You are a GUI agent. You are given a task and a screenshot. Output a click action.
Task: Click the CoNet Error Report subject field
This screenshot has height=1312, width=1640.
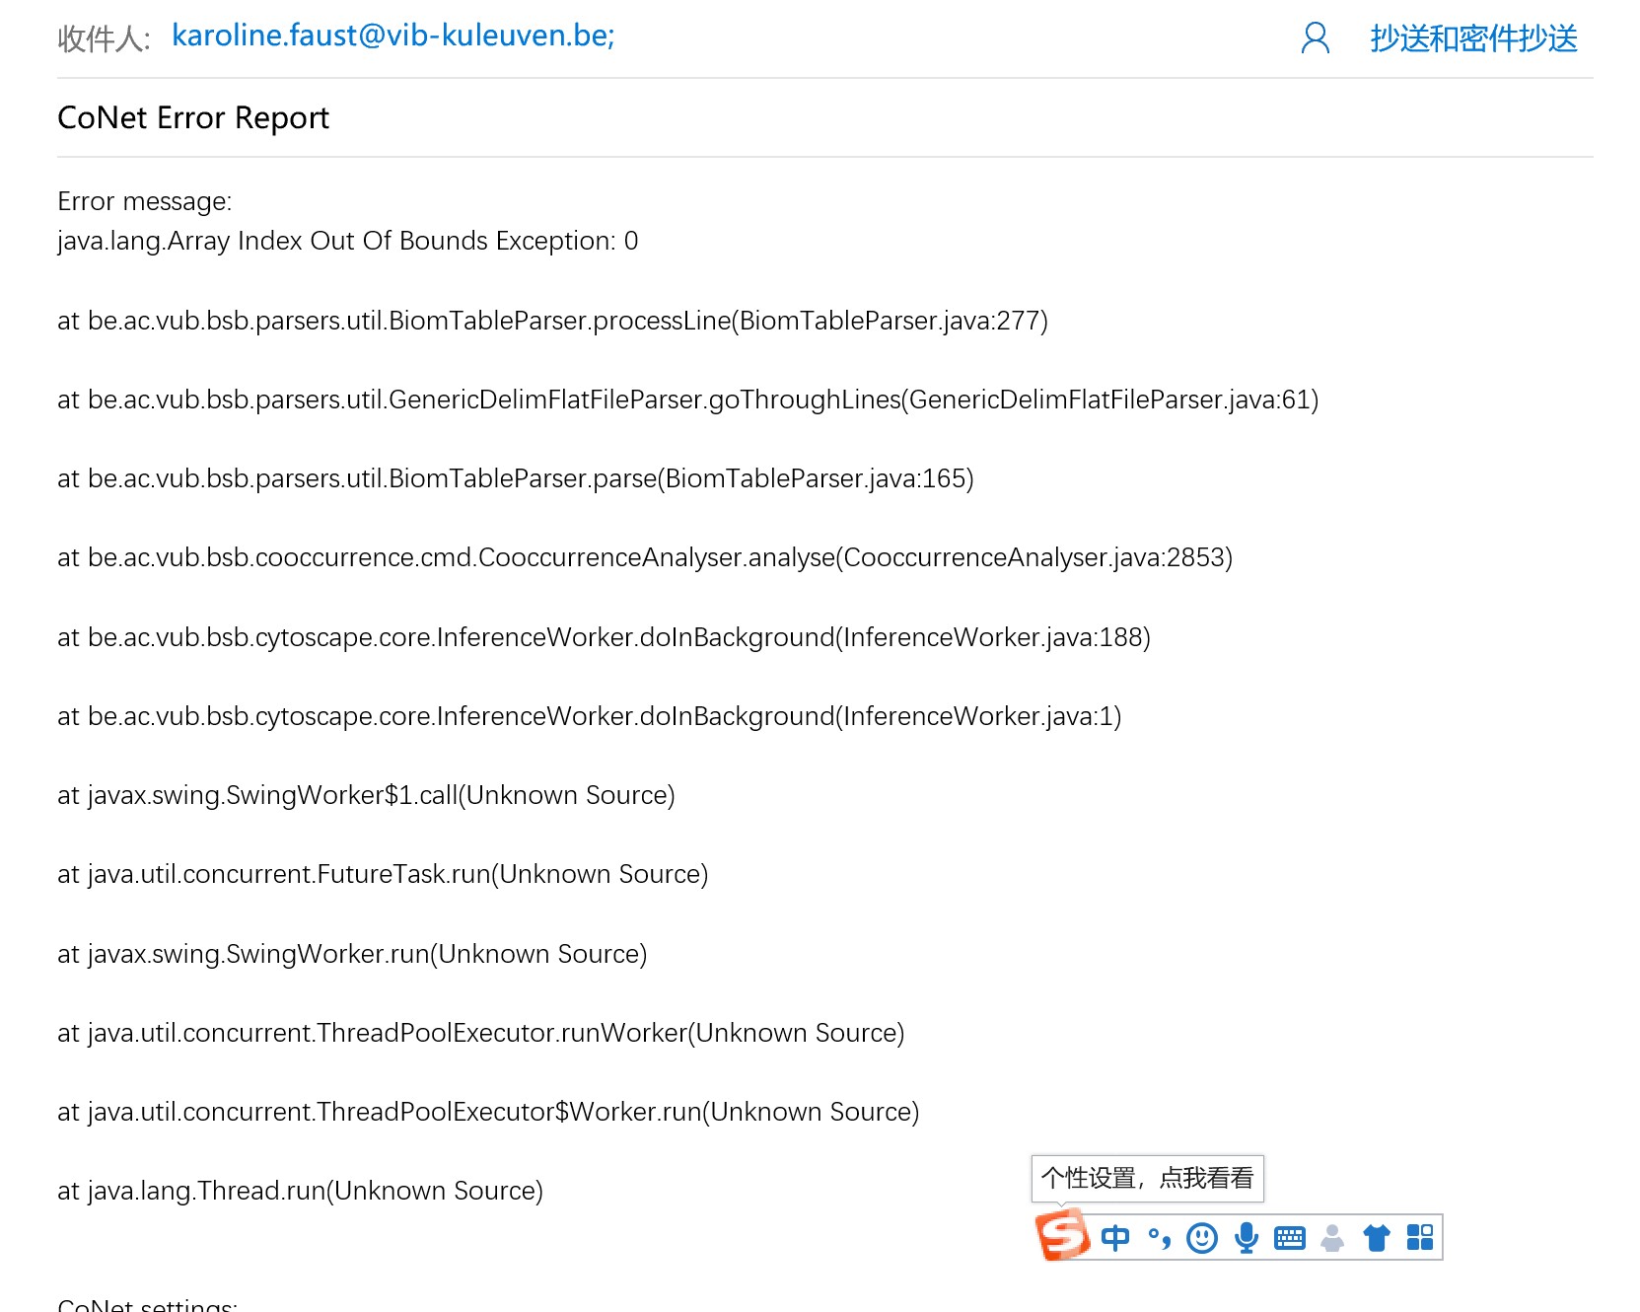[x=193, y=117]
